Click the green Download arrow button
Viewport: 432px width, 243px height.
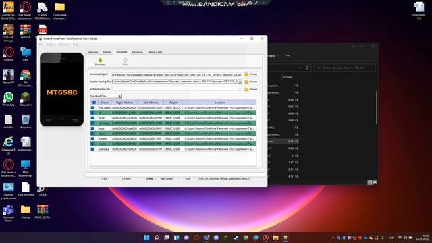(100, 61)
